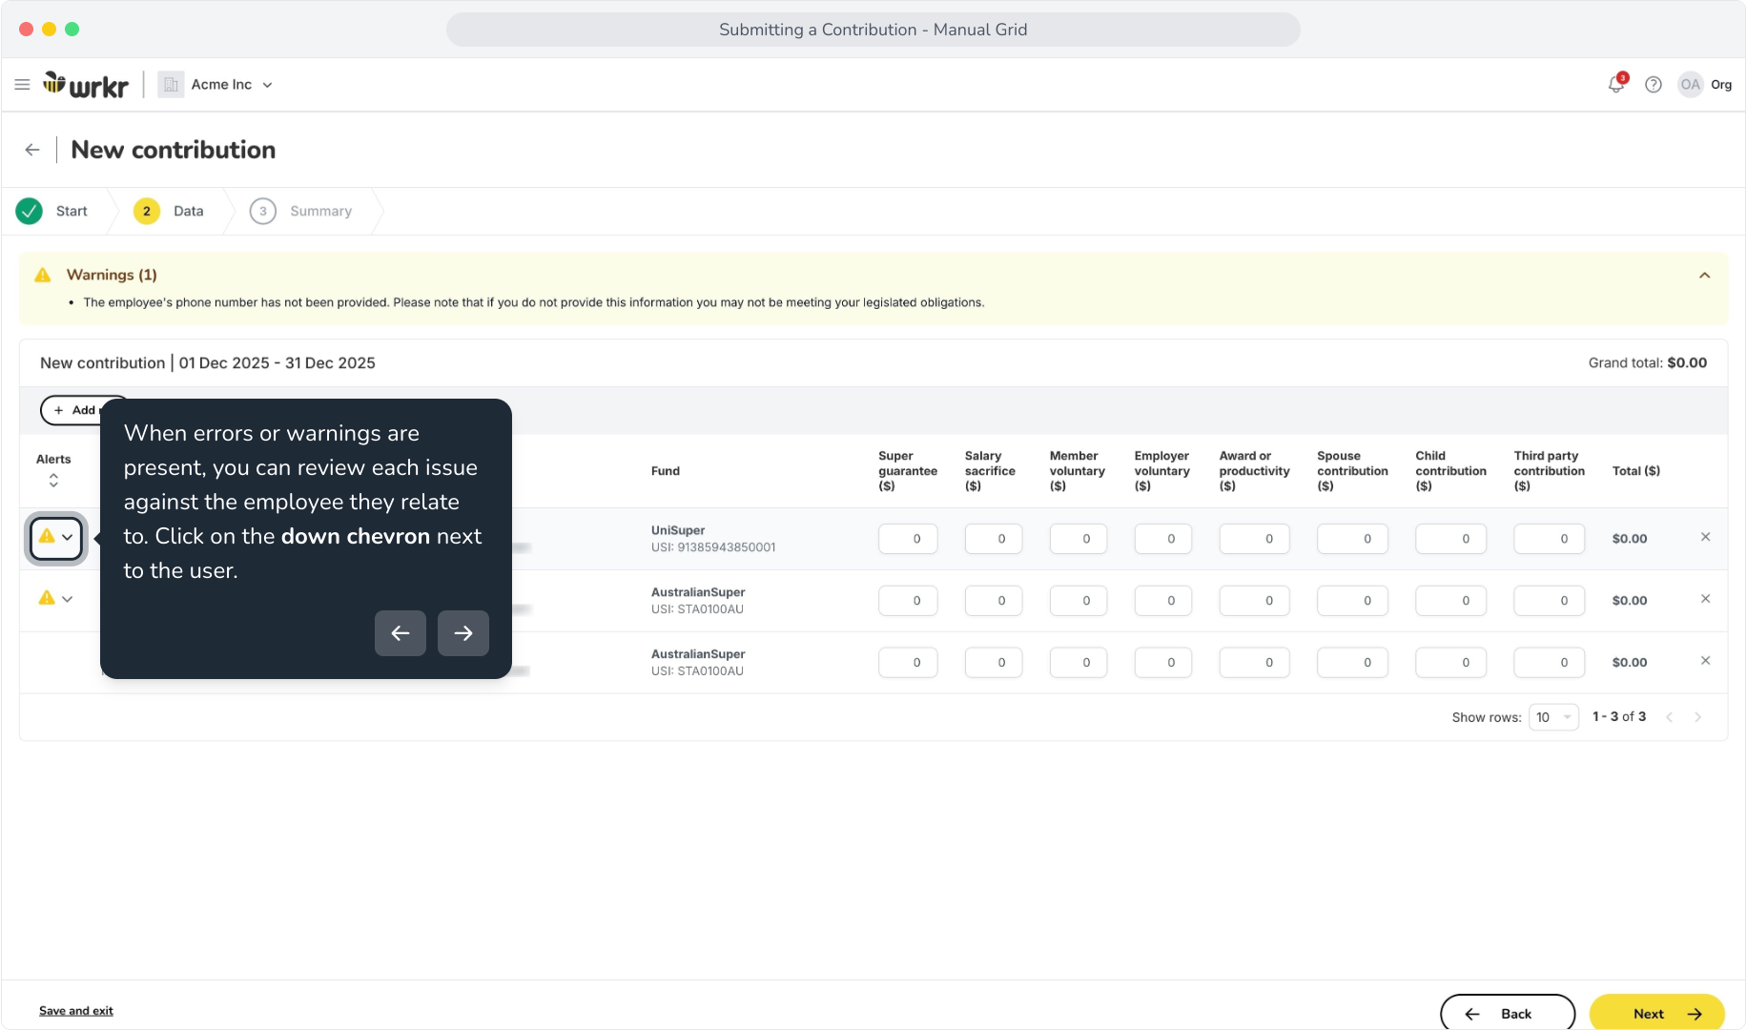The width and height of the screenshot is (1747, 1030).
Task: Open the Show rows count dropdown
Action: coord(1553,717)
